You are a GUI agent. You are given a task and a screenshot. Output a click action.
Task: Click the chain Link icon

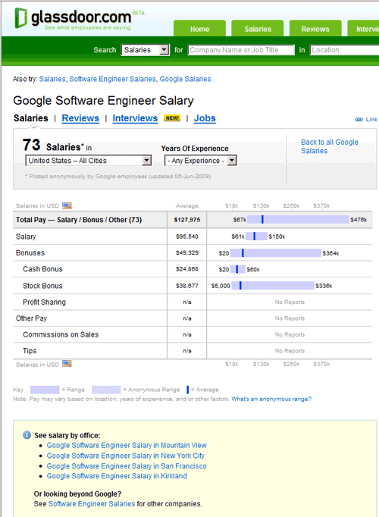pyautogui.click(x=359, y=119)
